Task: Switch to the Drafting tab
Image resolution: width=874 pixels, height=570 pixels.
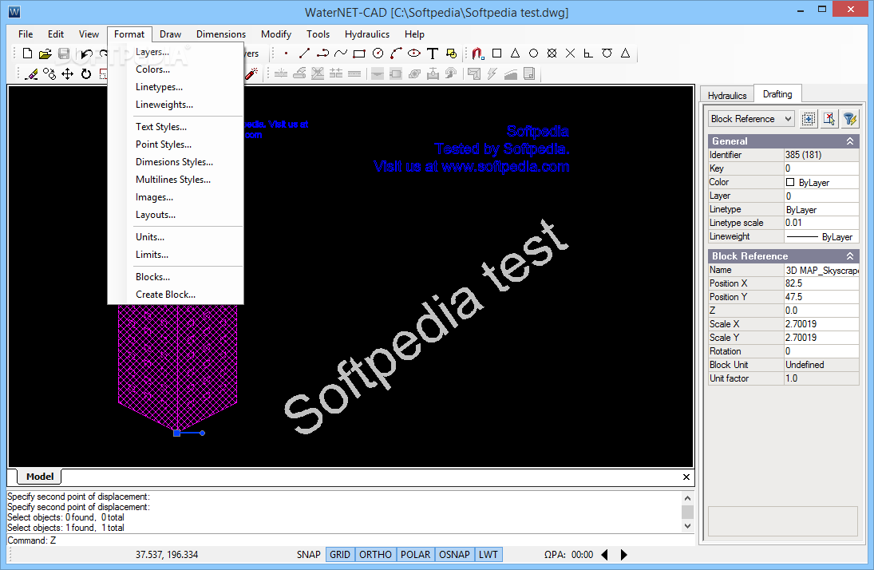Action: pos(777,94)
